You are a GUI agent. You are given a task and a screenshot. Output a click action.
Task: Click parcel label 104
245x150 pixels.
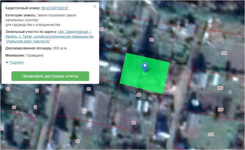[x=224, y=53]
